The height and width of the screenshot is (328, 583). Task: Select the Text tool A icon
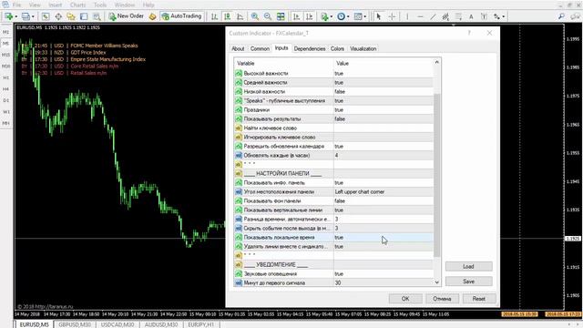coord(471,16)
